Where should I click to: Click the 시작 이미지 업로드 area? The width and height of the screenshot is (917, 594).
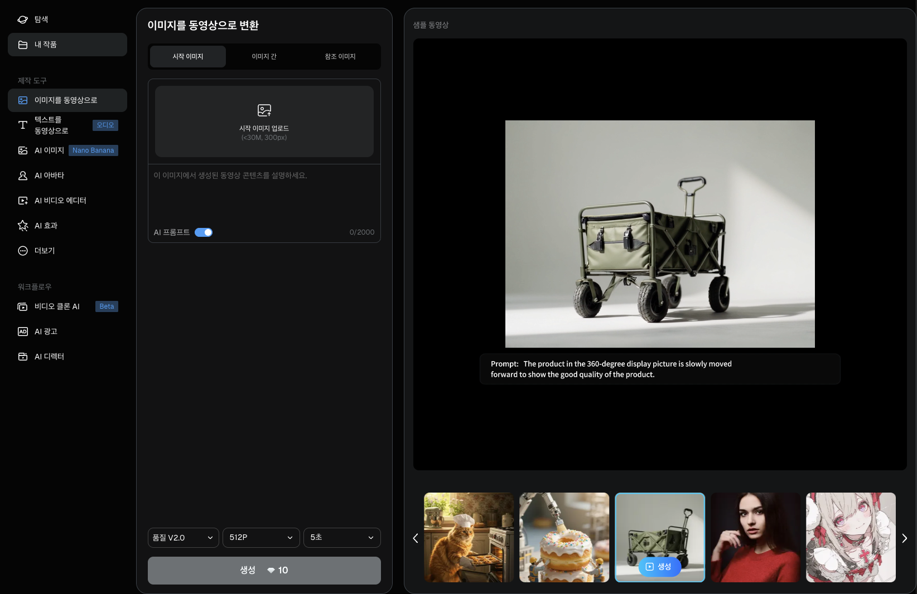(264, 121)
